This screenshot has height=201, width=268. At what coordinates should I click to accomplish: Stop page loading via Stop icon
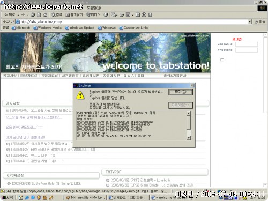(33, 15)
